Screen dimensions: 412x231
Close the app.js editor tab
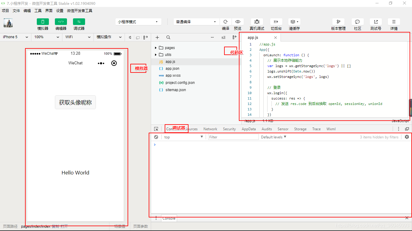[275, 38]
